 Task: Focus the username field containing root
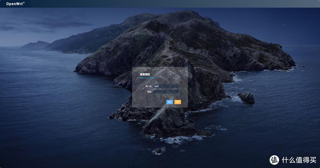point(166,86)
